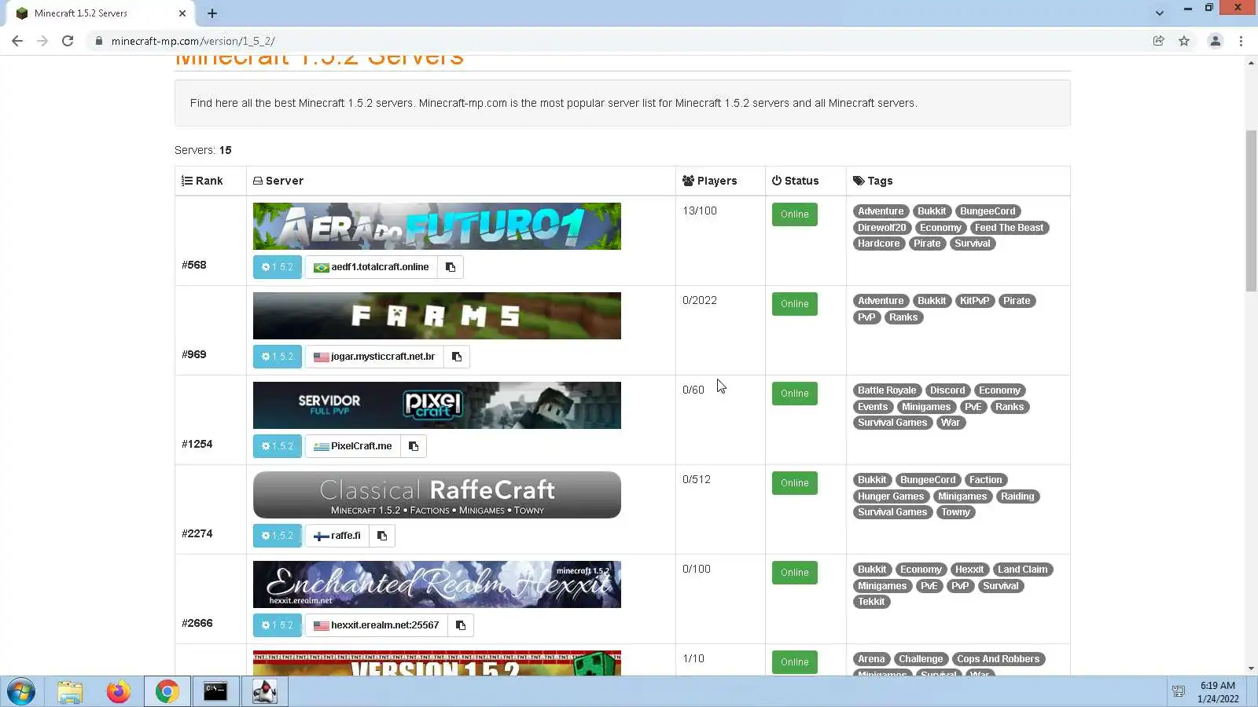Select the Battle Royale tag

pyautogui.click(x=887, y=390)
